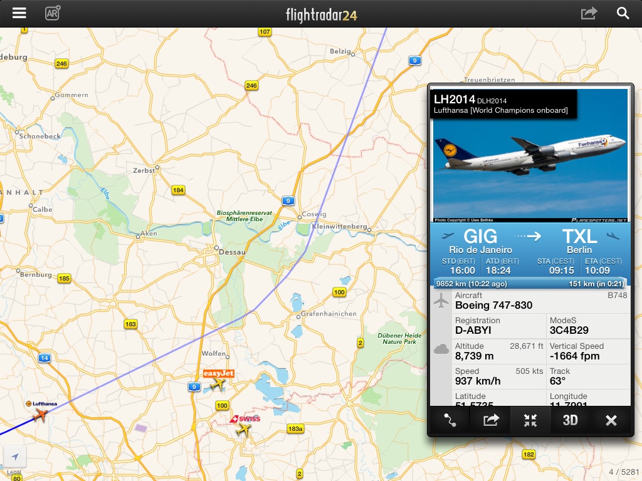Tap the Boeing 747-830 aircraft row
642x481 pixels.
click(541, 301)
